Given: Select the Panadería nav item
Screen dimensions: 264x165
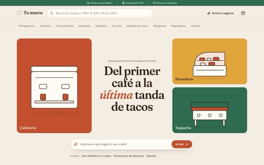Looking at the screenshot, I should click(x=85, y=26).
